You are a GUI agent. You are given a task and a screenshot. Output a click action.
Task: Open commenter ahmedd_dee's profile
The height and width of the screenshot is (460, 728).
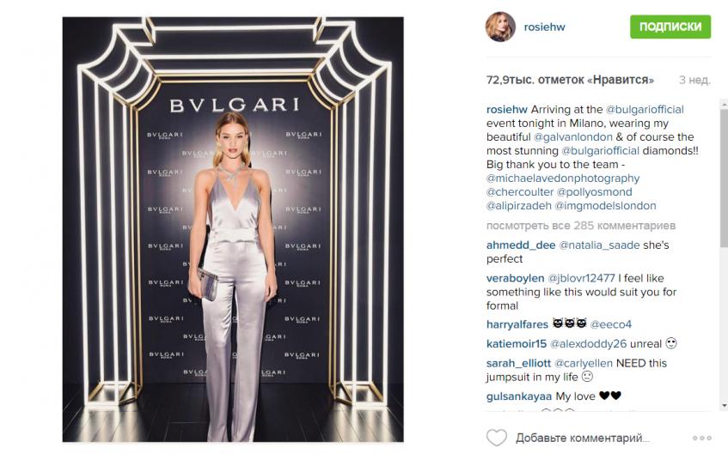coord(521,245)
